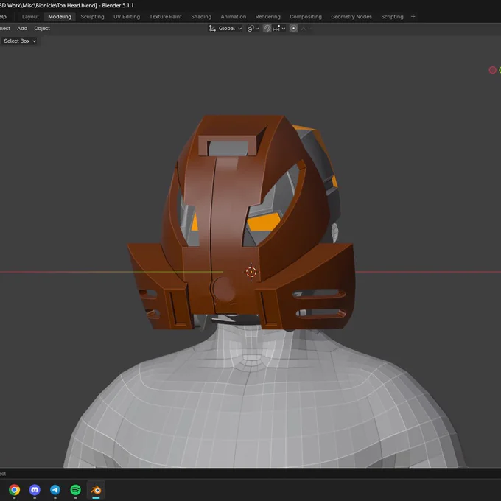Open Spotify from the taskbar
Image resolution: width=501 pixels, height=501 pixels.
pyautogui.click(x=75, y=489)
